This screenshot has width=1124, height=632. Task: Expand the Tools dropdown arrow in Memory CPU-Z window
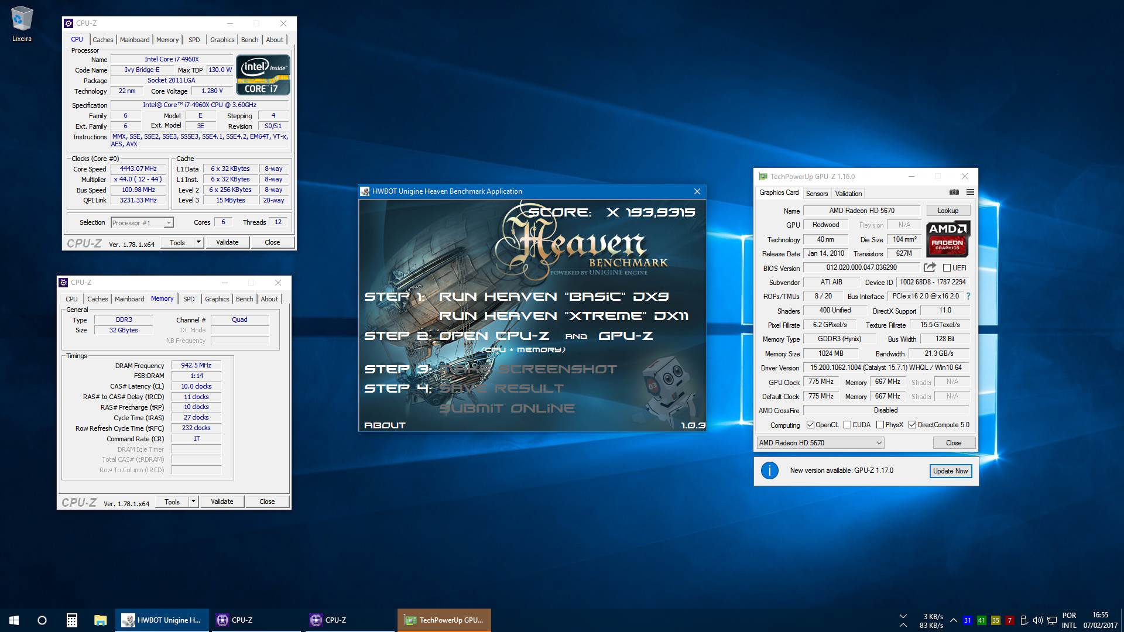pyautogui.click(x=193, y=502)
